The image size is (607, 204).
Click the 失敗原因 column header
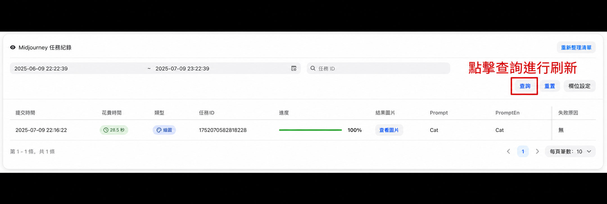tap(568, 113)
